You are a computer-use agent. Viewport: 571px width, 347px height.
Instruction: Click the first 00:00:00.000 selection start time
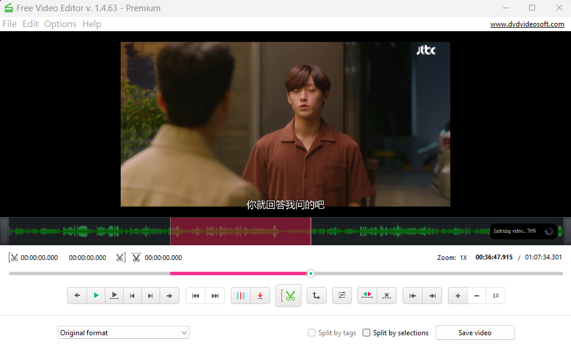(39, 258)
